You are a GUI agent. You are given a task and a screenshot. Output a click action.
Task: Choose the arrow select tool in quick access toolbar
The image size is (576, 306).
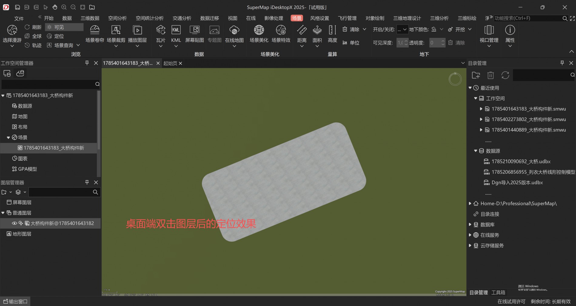(45, 7)
